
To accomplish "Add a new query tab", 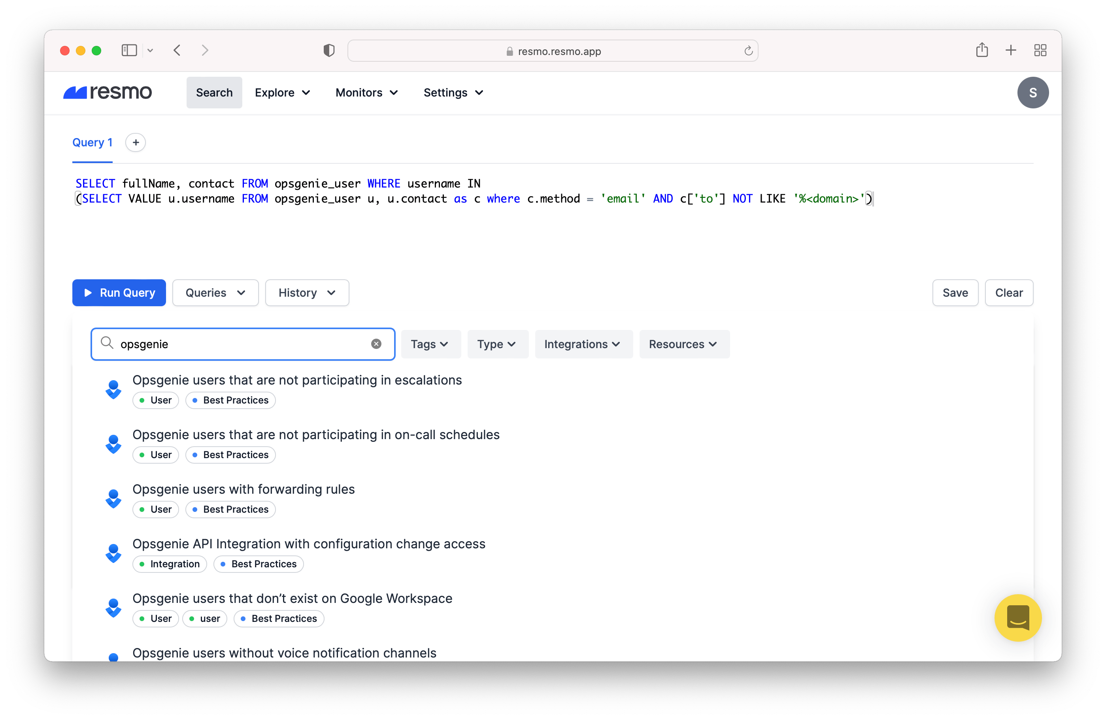I will click(136, 142).
